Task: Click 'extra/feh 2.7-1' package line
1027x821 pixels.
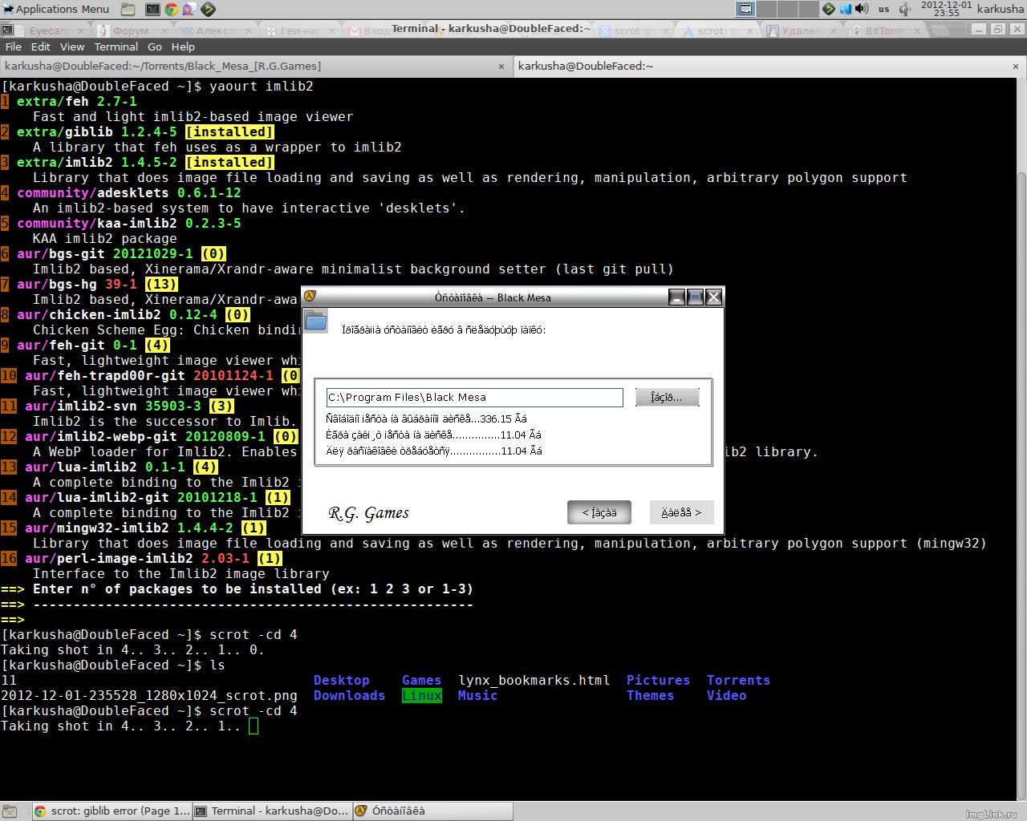Action: point(77,101)
